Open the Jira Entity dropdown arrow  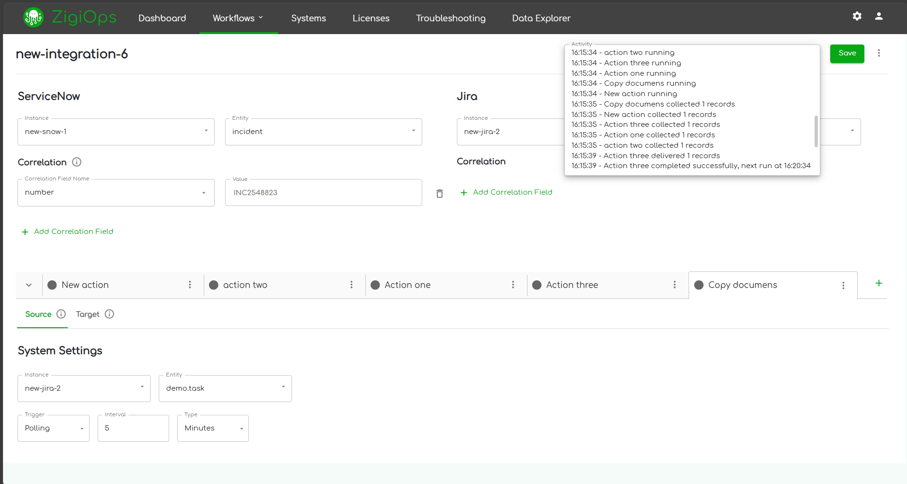coord(852,131)
